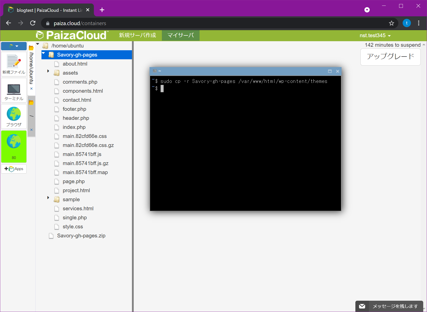Screen dimensions: 427x312
Task: Switch to the 新規サーバ作成 tab
Action: click(137, 35)
